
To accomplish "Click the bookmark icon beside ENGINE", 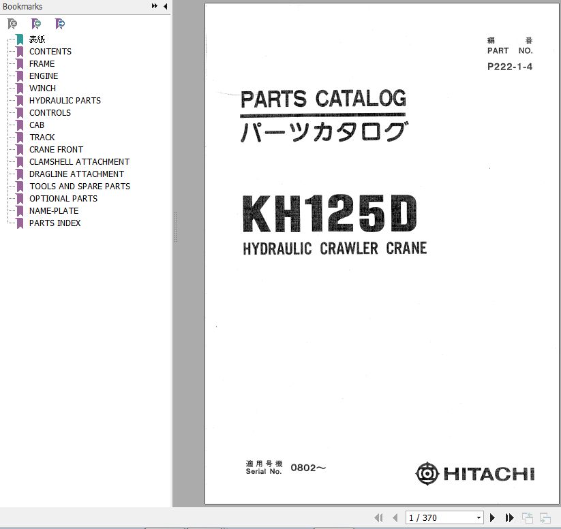I will (20, 76).
